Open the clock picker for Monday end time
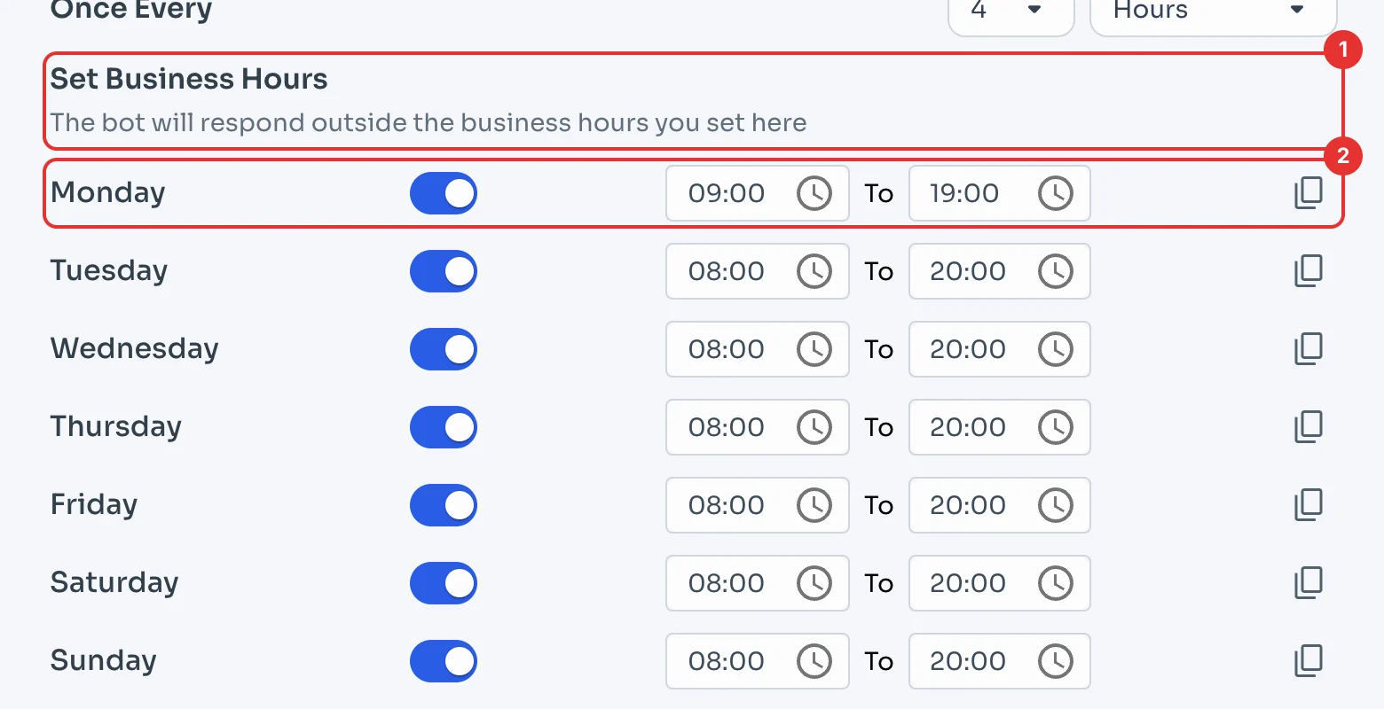Viewport: 1384px width, 709px height. (x=1055, y=193)
